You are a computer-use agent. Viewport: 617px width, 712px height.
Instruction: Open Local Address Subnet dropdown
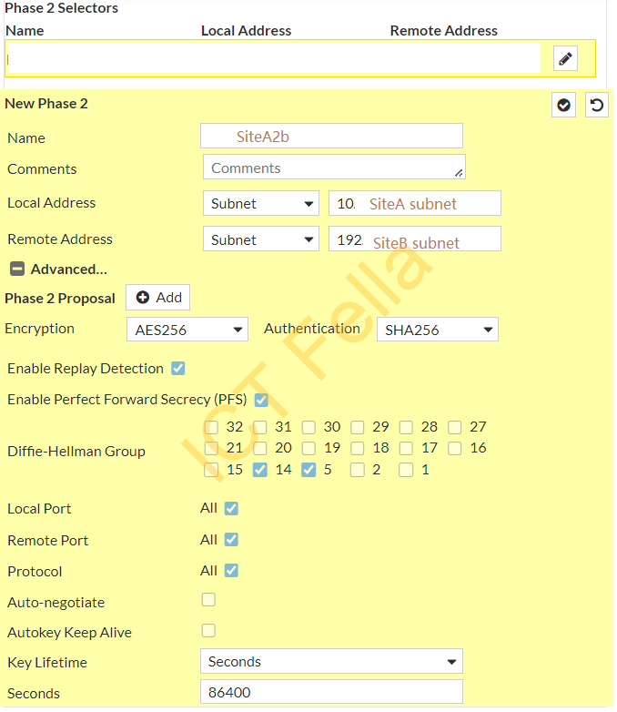261,203
